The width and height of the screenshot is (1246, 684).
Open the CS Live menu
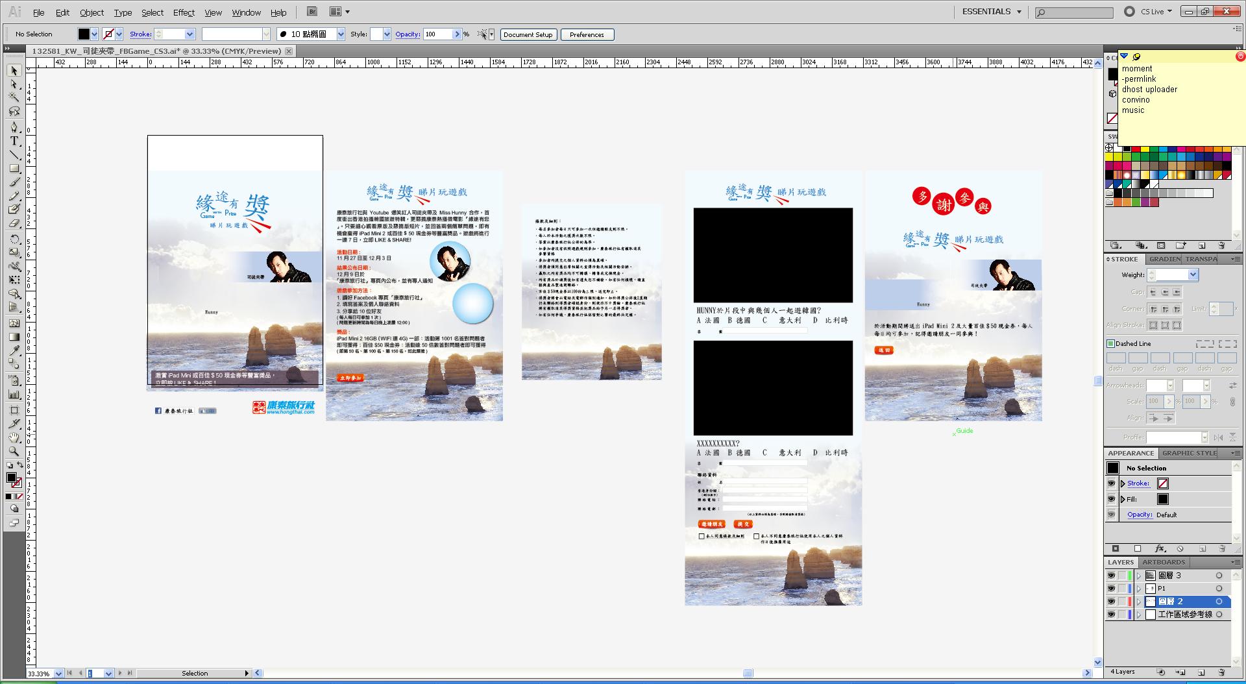coord(1156,12)
